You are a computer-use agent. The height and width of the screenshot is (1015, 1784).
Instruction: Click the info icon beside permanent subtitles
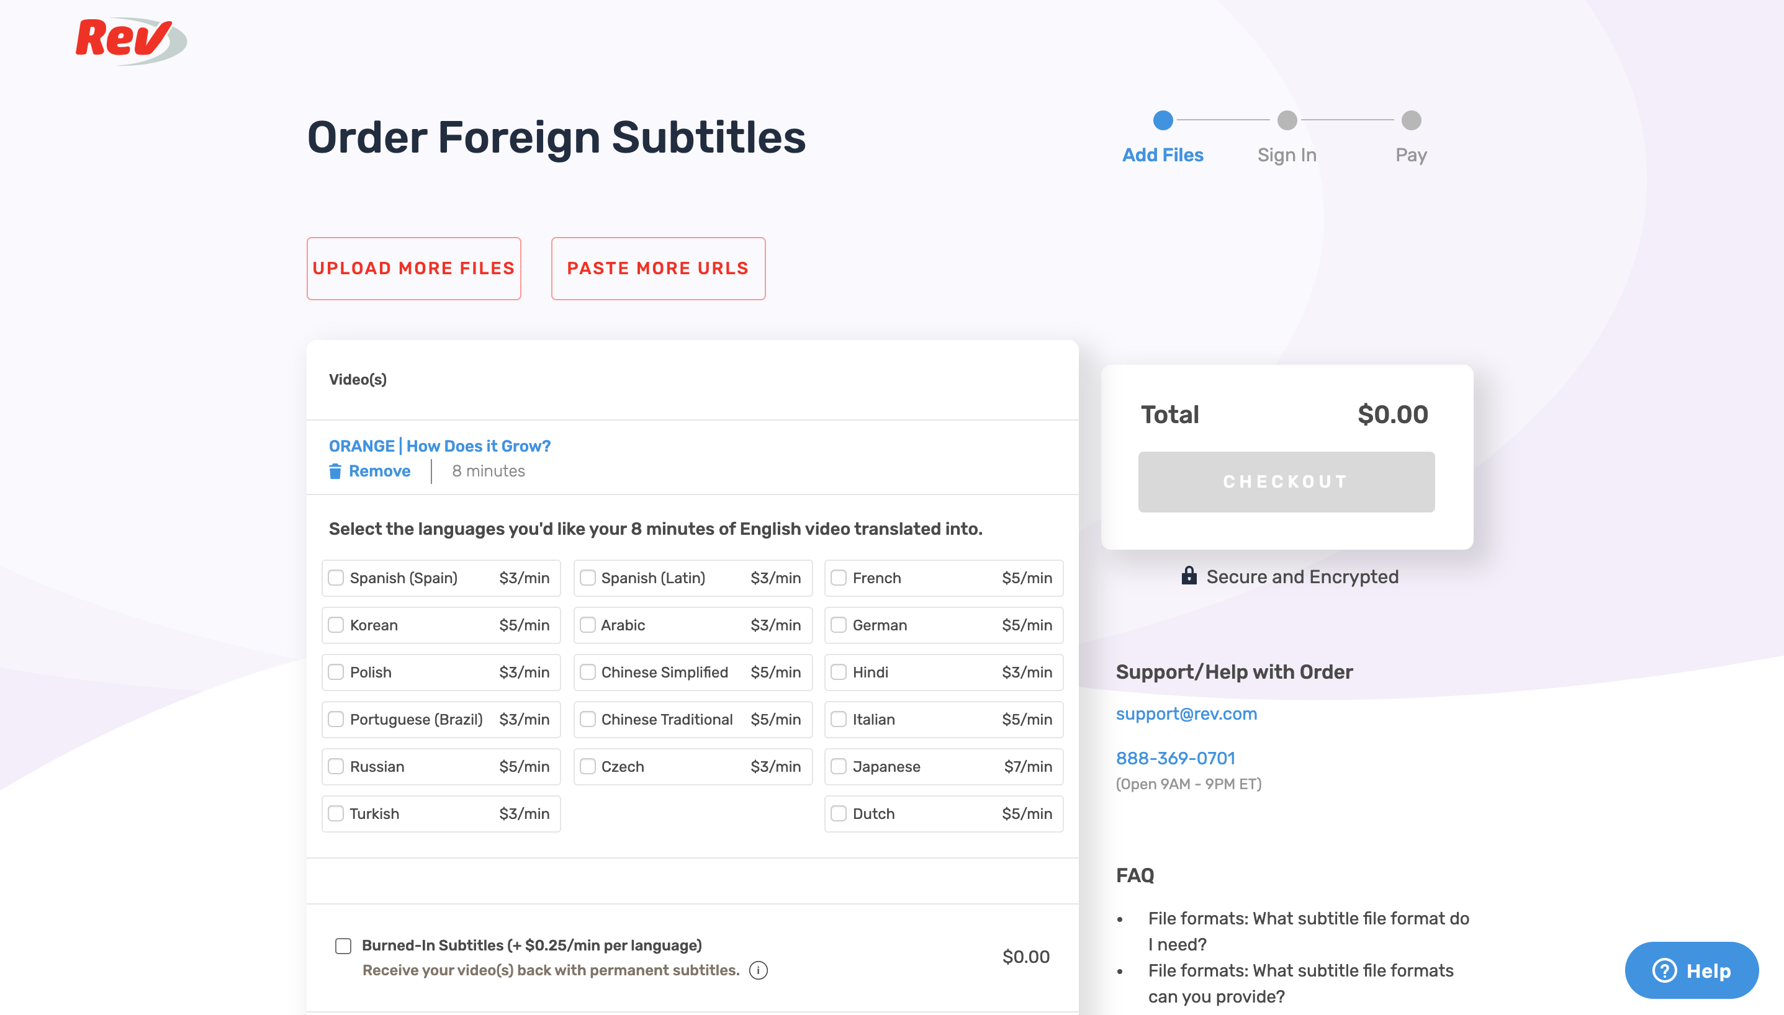click(x=758, y=970)
